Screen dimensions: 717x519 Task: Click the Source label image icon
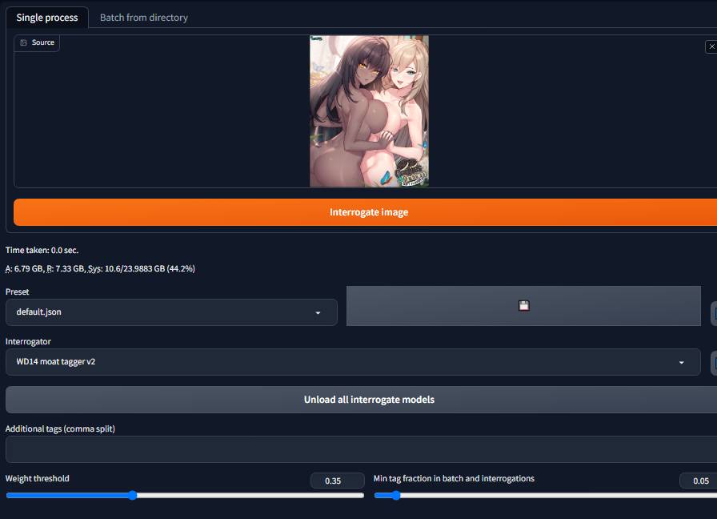pyautogui.click(x=24, y=42)
